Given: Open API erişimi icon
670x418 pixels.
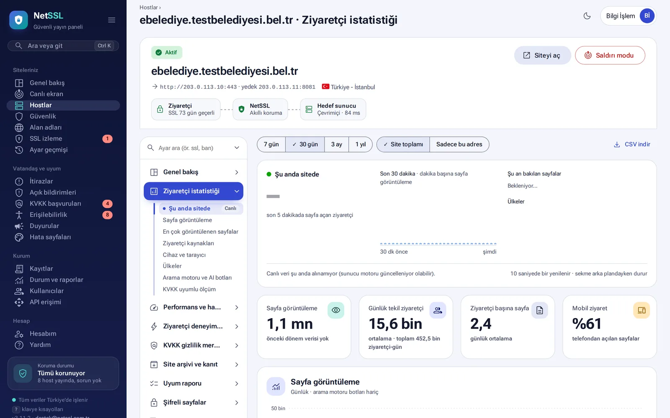Looking at the screenshot, I should [x=19, y=302].
